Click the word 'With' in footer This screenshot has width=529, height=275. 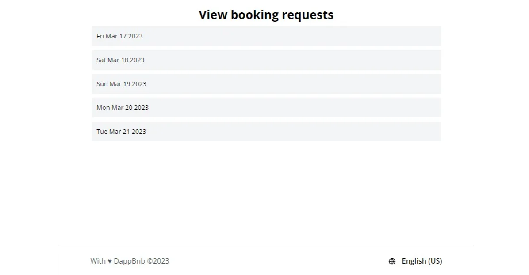point(98,261)
